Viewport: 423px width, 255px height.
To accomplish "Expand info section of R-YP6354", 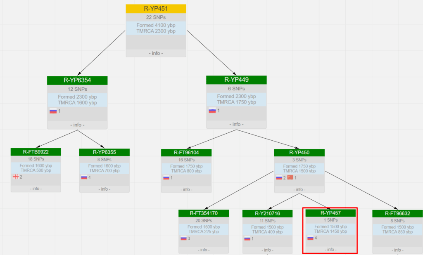I will pos(77,125).
